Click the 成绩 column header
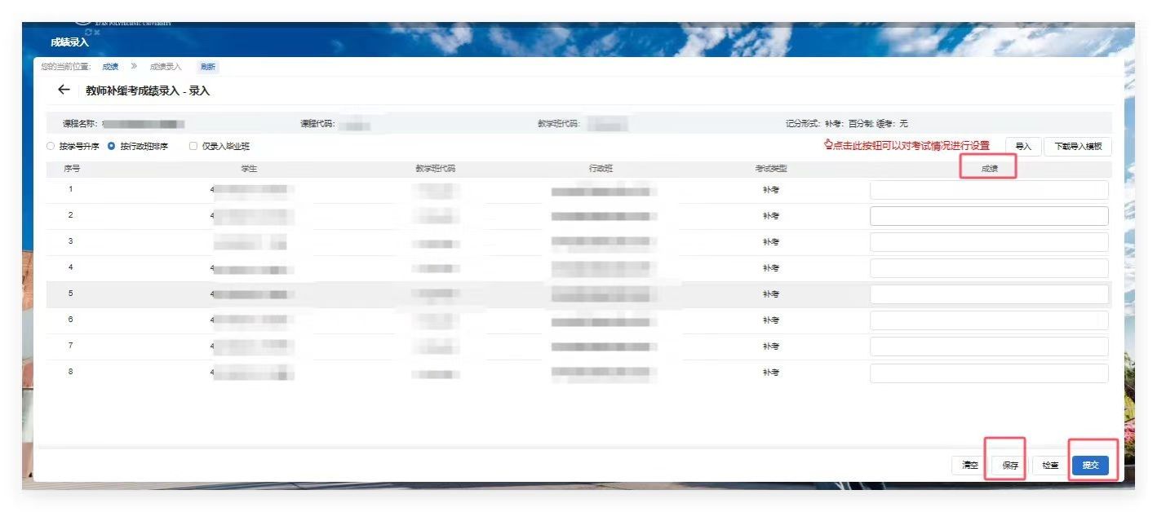The height and width of the screenshot is (512, 1157). [x=989, y=169]
